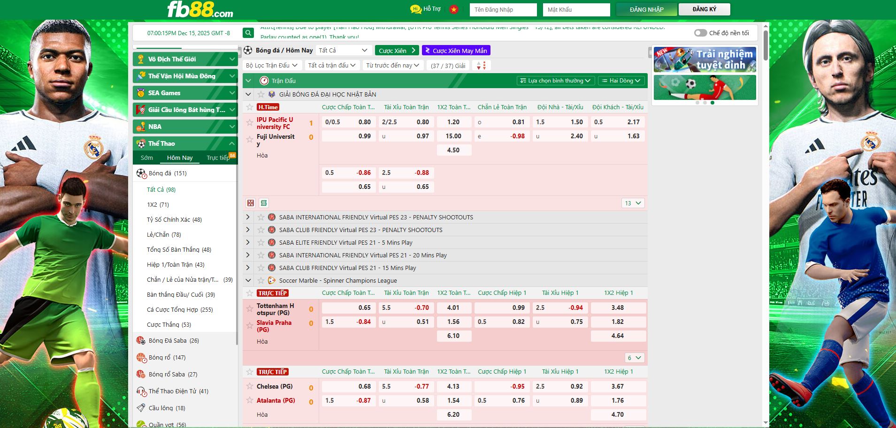The height and width of the screenshot is (428, 896).
Task: Select Tỷ Số Chính Xác in sidebar
Action: [x=174, y=219]
